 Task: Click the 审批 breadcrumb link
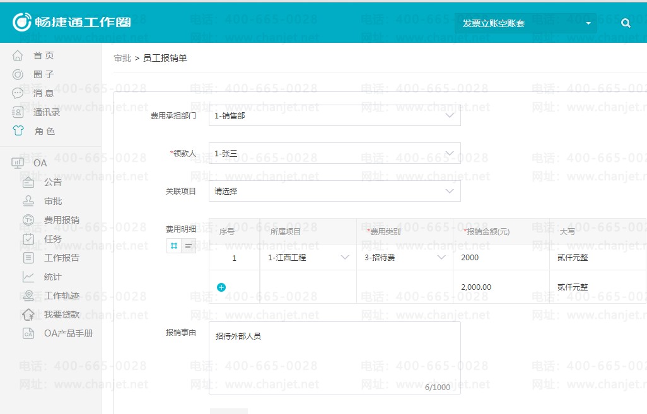122,58
